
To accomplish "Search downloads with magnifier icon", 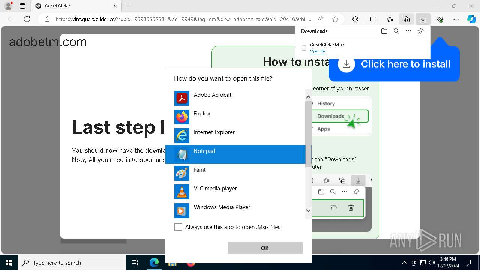I will click(x=396, y=31).
